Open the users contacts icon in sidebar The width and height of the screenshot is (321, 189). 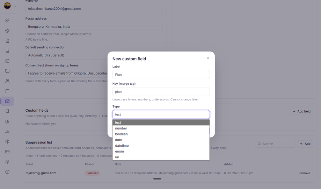7,81
